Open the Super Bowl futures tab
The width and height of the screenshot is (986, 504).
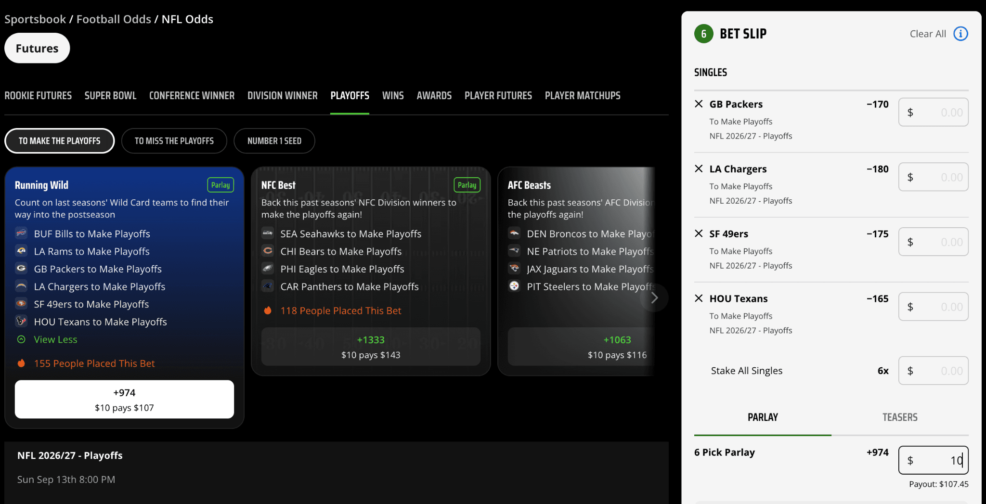pyautogui.click(x=110, y=96)
